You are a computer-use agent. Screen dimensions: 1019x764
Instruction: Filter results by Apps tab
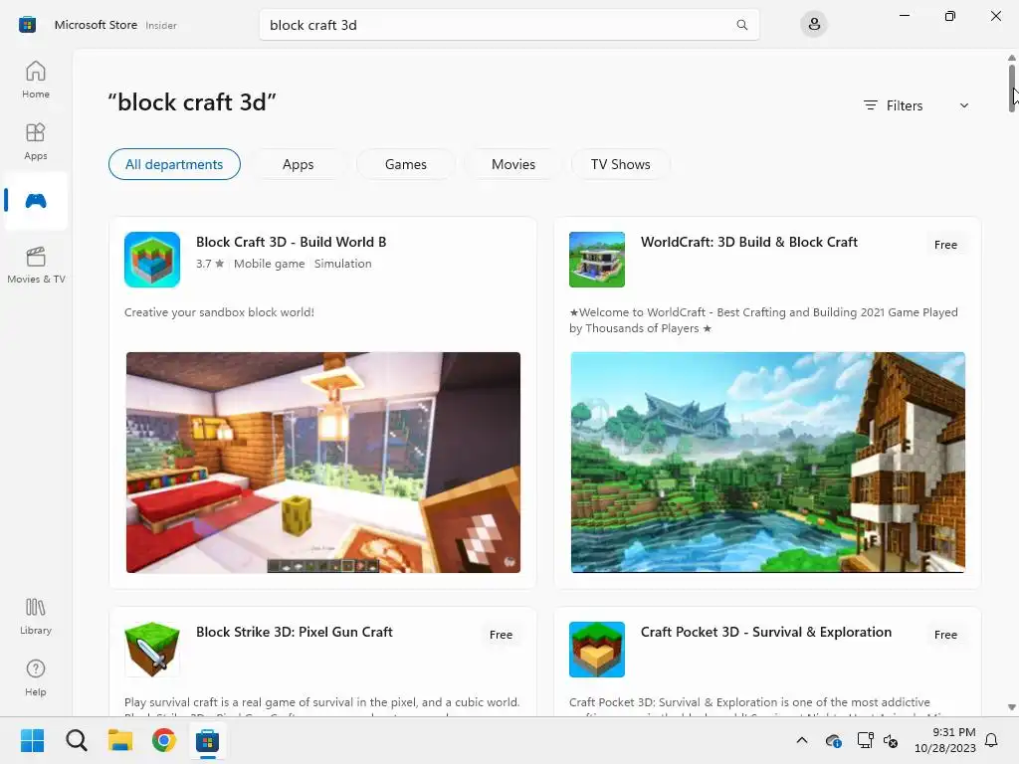299,164
